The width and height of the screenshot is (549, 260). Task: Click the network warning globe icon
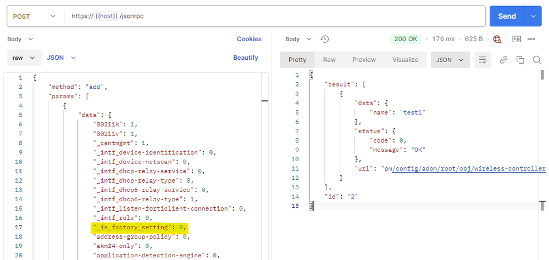click(497, 39)
